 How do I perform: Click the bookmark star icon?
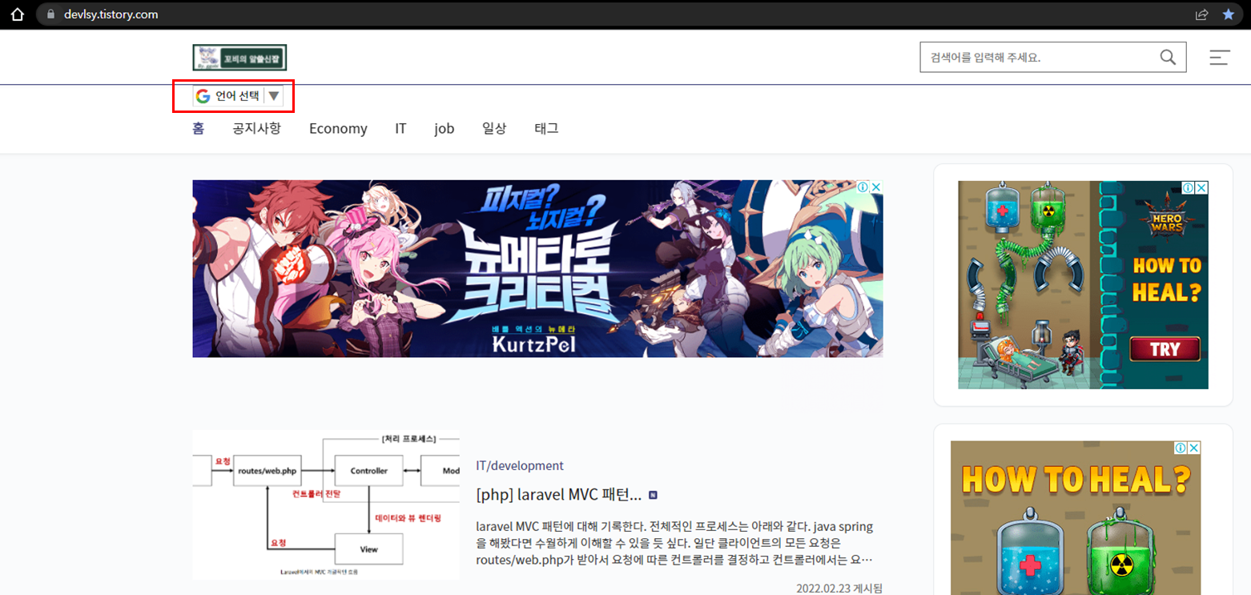click(1228, 14)
